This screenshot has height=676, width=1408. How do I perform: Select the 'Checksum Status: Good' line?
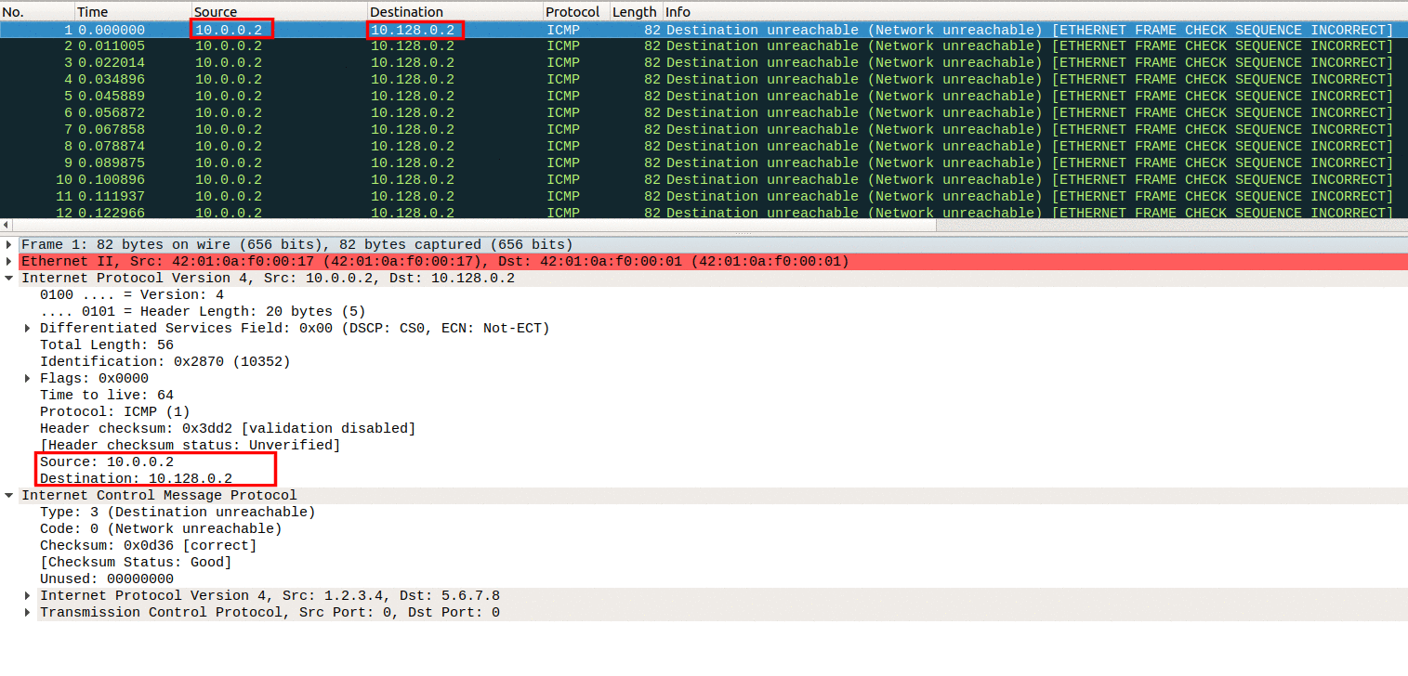click(x=136, y=563)
